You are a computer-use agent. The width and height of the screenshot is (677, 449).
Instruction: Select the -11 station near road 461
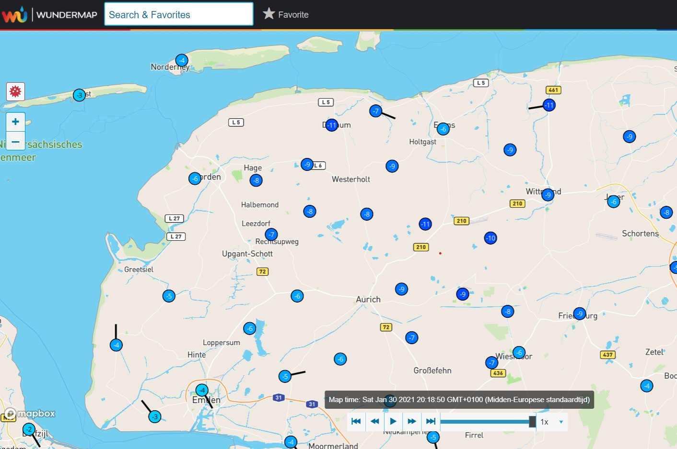549,105
